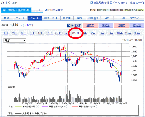Switch chart range to 10日
The width and height of the screenshot is (145, 117).
[x=41, y=33]
